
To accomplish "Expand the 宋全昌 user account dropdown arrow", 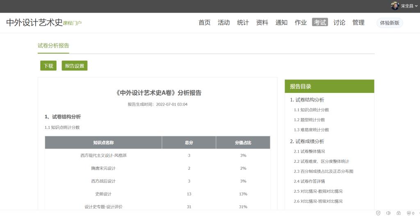I will [x=416, y=6].
